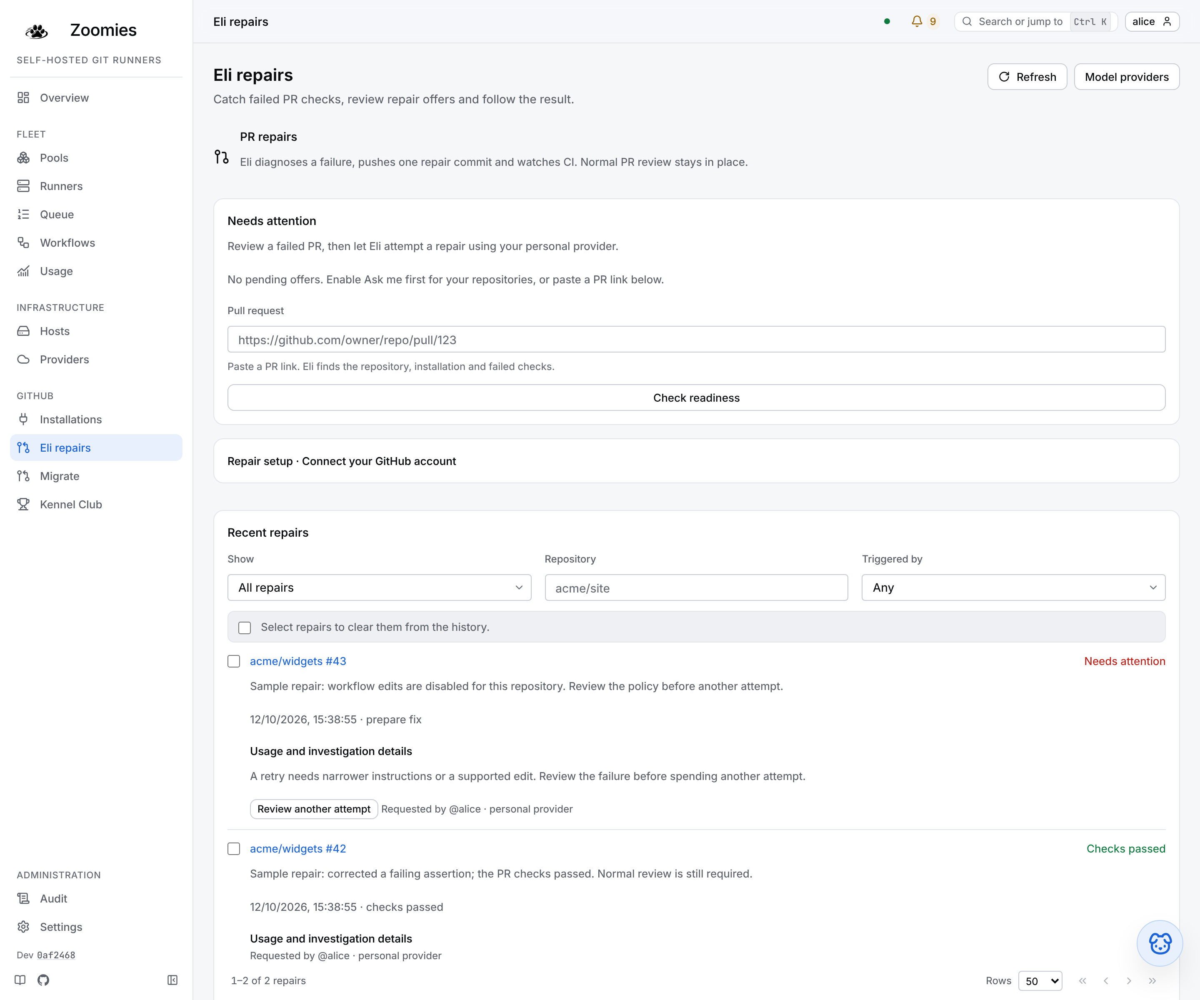The height and width of the screenshot is (1000, 1200).
Task: Select the acme/widgets #43 repair checkbox
Action: tap(234, 661)
